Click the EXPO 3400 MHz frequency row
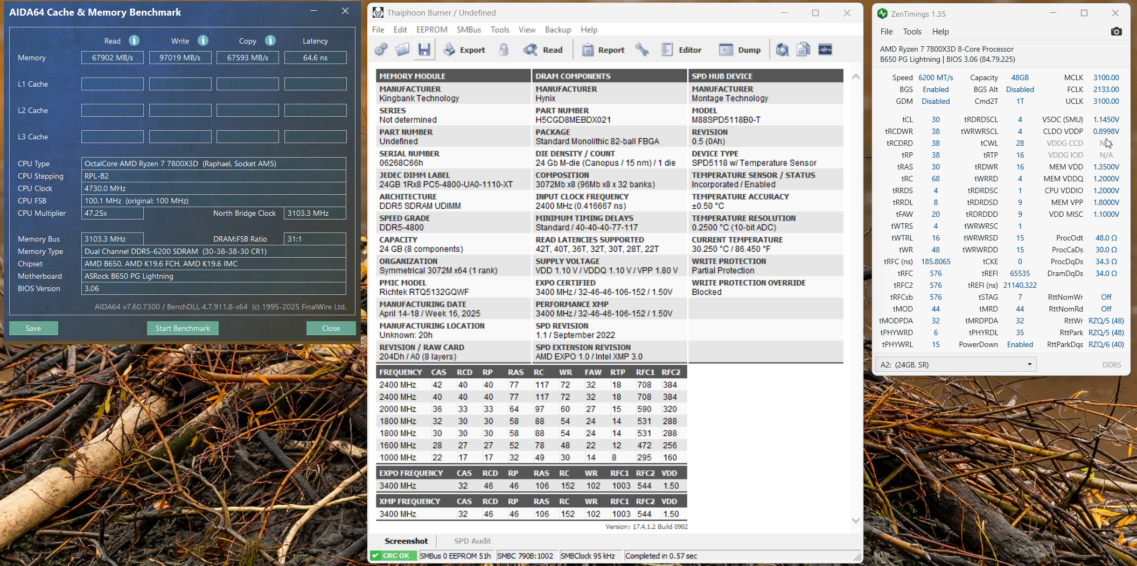Image resolution: width=1137 pixels, height=566 pixels. [x=531, y=486]
